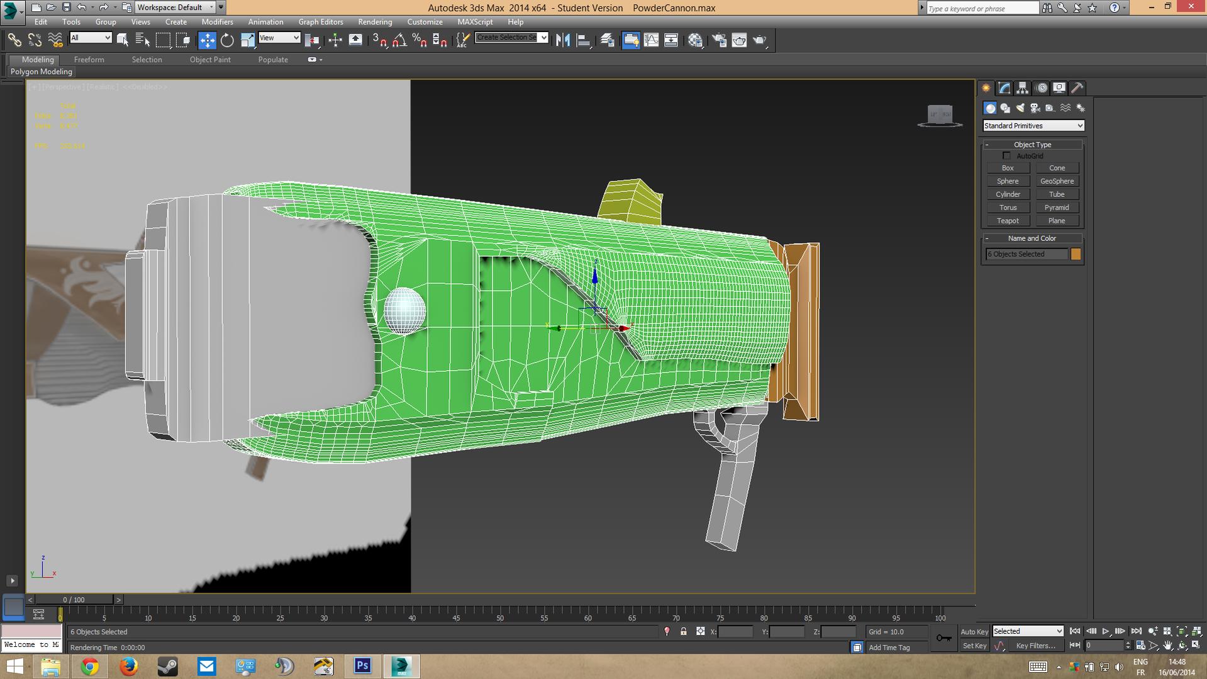Viewport: 1207px width, 679px height.
Task: Open the Render Setup dialog
Action: click(719, 40)
